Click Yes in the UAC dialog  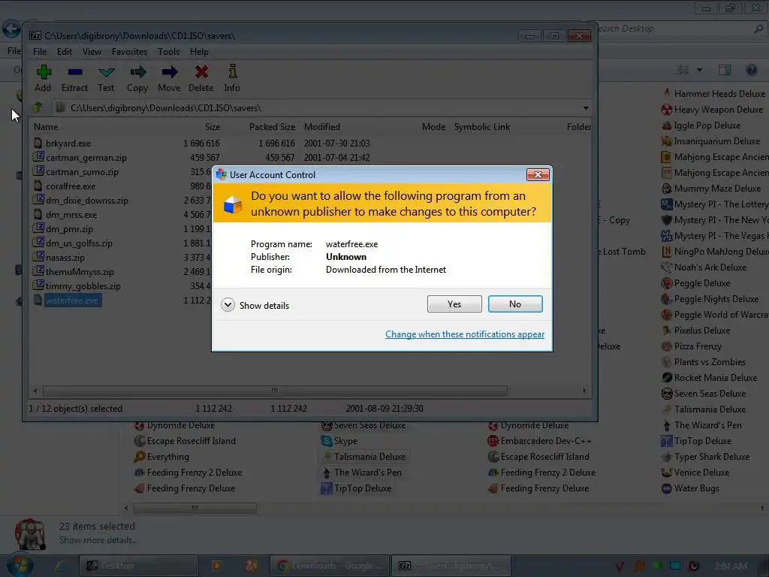[x=454, y=304]
